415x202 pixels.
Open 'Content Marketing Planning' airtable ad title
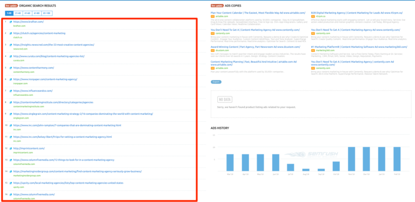[253, 63]
